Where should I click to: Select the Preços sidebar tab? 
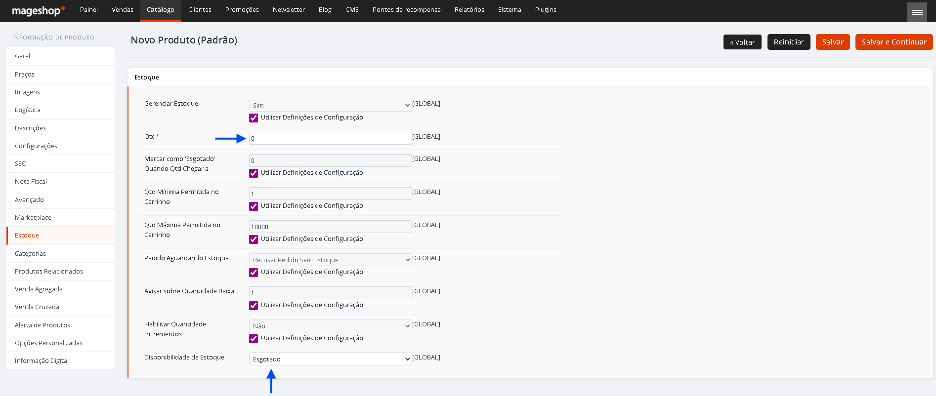[x=61, y=74]
